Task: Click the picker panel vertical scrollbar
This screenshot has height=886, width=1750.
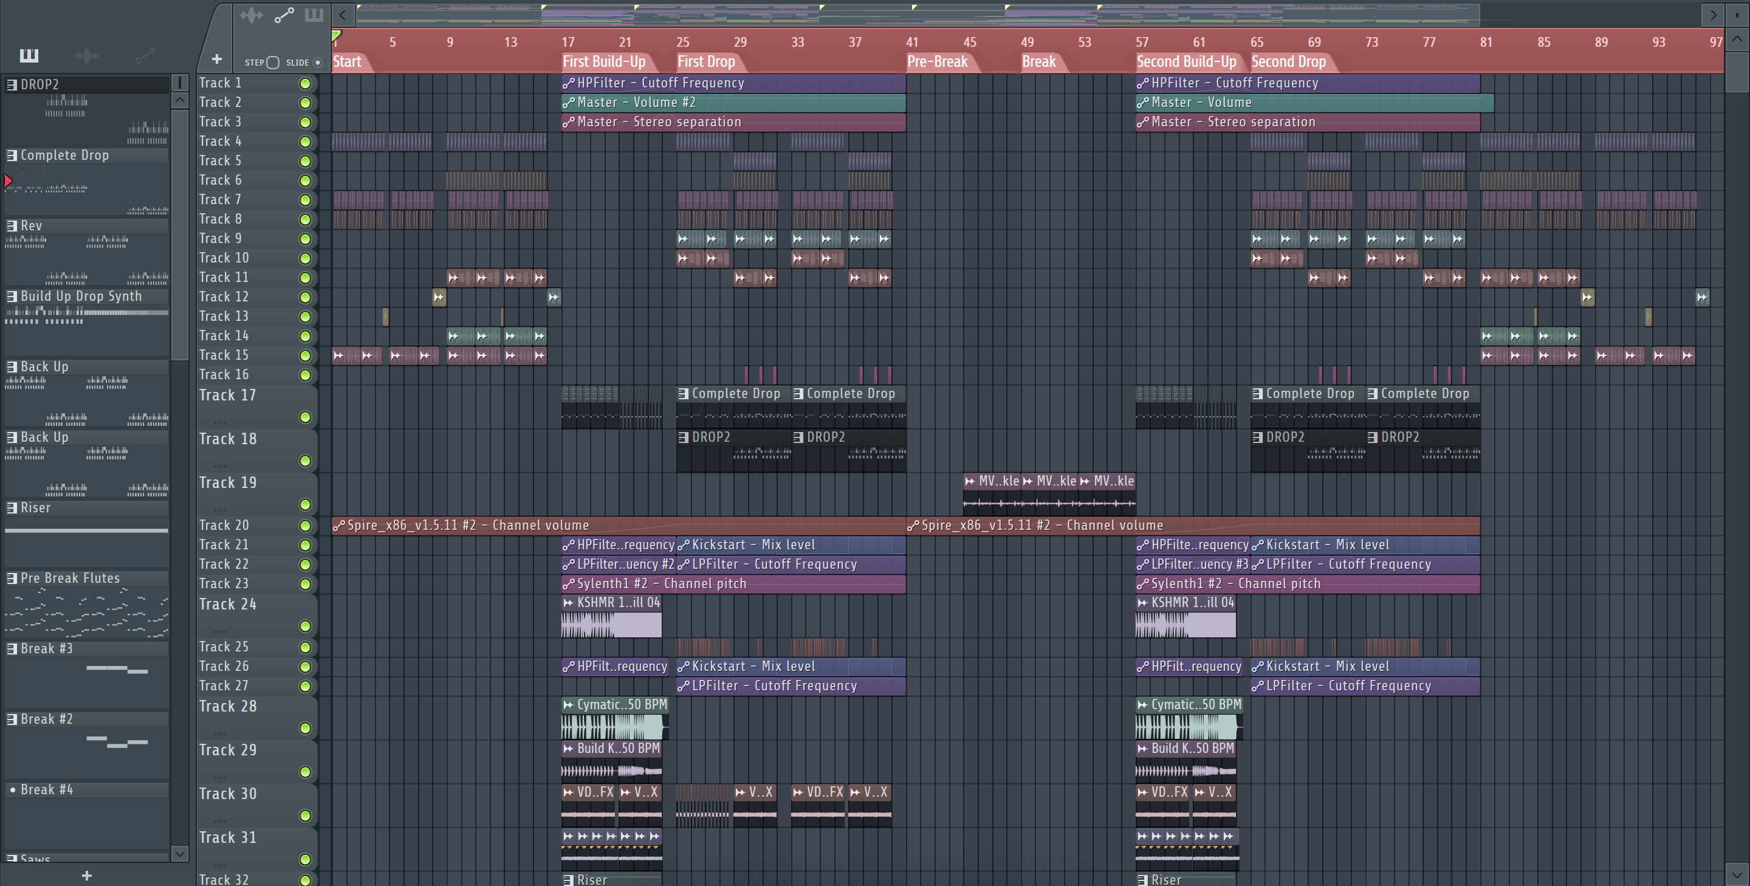Action: coord(179,235)
